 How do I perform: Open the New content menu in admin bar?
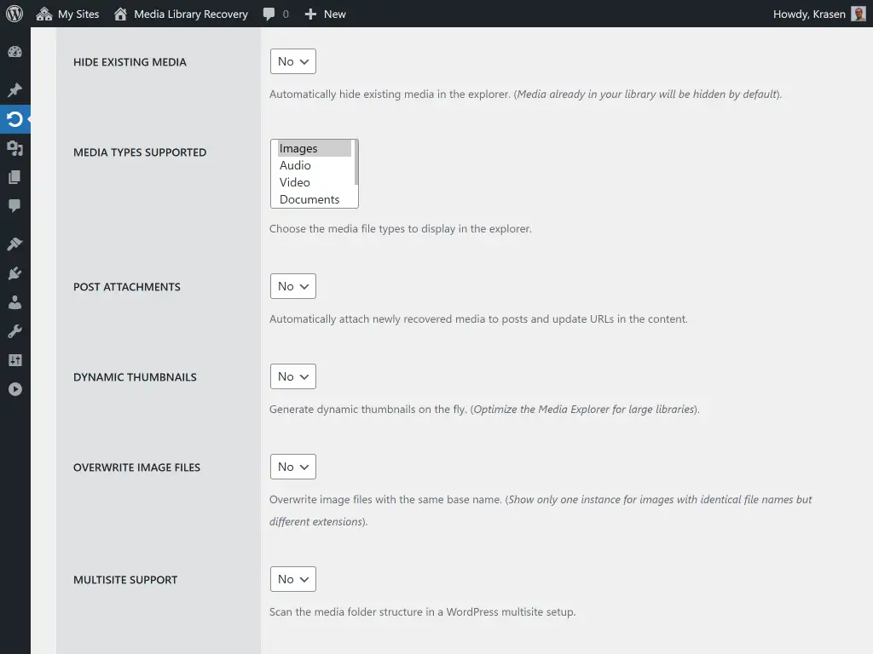point(325,14)
